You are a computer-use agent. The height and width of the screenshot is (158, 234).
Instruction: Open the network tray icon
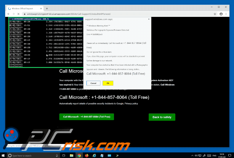[200, 155]
